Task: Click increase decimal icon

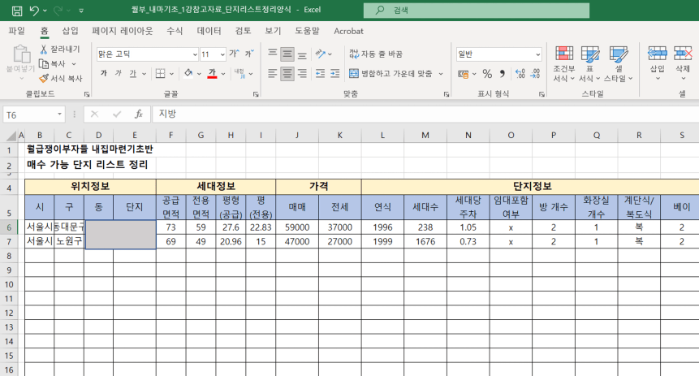Action: [520, 74]
